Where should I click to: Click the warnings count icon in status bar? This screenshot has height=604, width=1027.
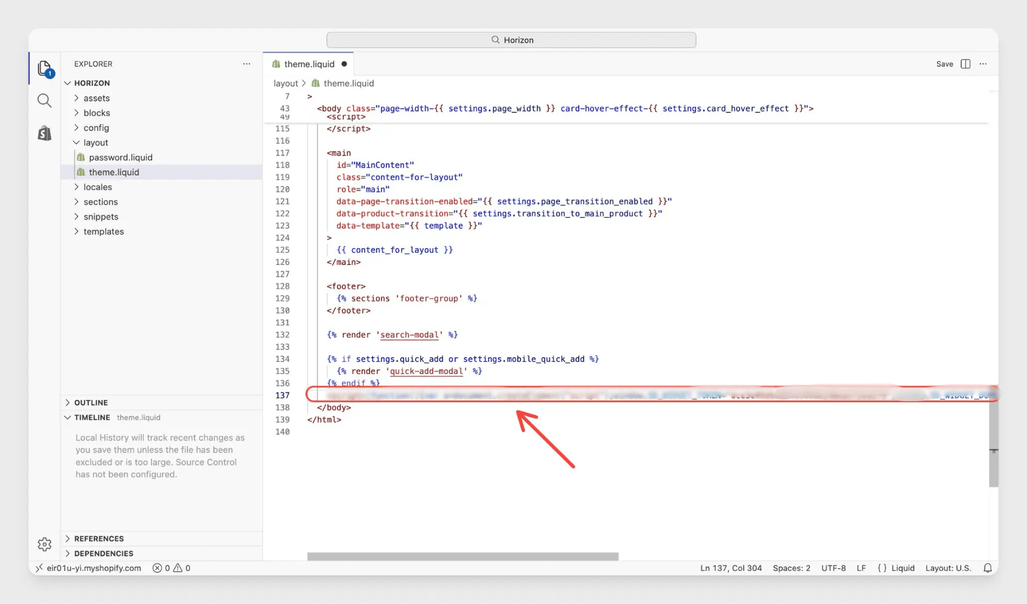(x=178, y=568)
